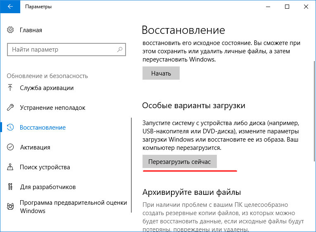Click the Восстановление clock history icon
This screenshot has width=316, height=232.
coord(10,127)
